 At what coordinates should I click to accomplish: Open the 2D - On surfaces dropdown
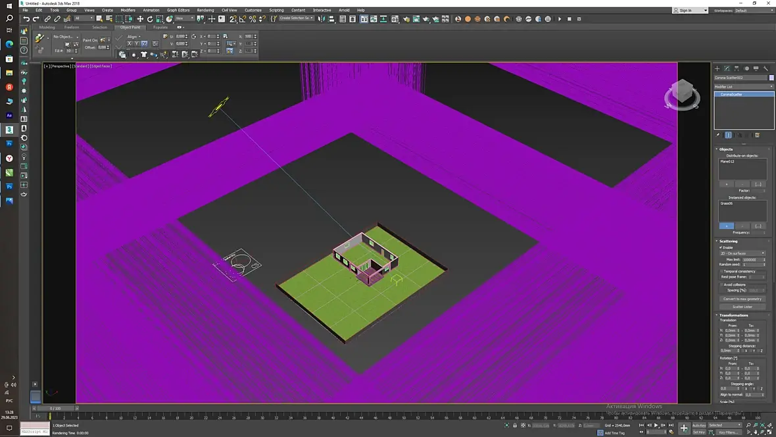742,253
